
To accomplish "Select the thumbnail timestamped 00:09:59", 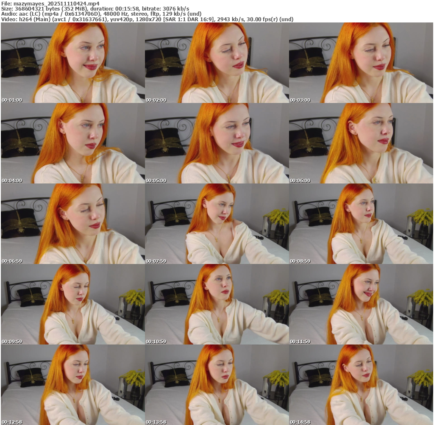I will [73, 304].
